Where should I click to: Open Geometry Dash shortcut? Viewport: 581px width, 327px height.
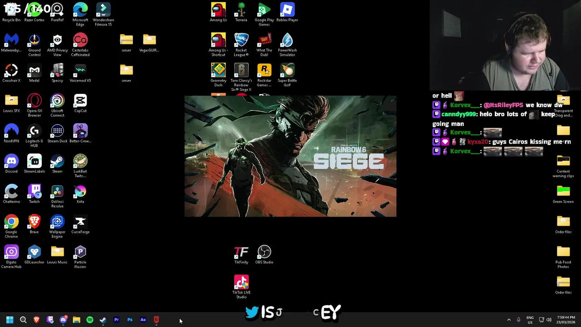click(x=218, y=75)
